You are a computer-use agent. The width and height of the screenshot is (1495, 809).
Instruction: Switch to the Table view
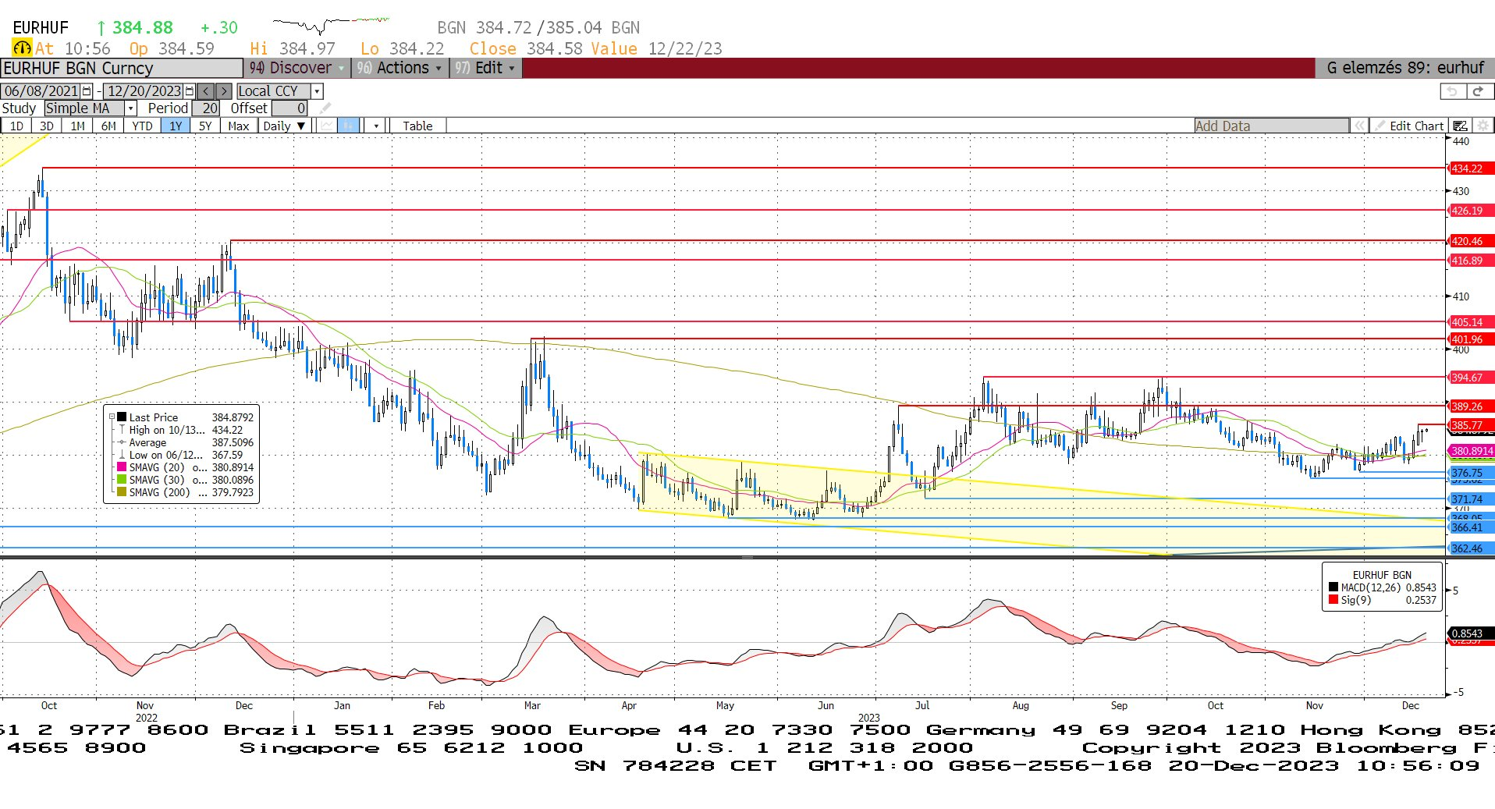[x=417, y=126]
